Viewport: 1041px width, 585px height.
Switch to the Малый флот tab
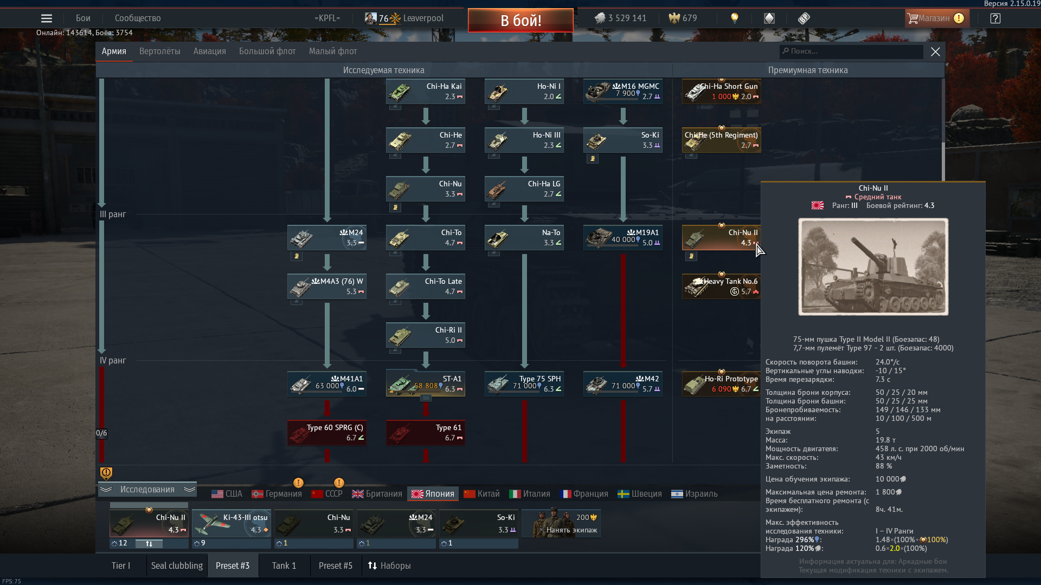coord(333,51)
